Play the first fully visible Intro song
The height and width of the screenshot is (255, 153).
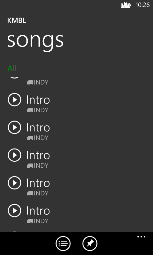[x=14, y=99]
